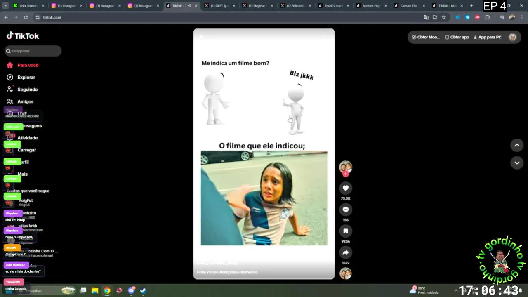Click the TikTok logo
The width and height of the screenshot is (528, 297).
(x=23, y=36)
